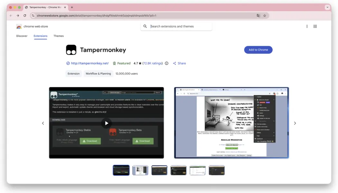Click the Tampermonkey title heading
Screen dimensions: 338x193
pos(103,50)
